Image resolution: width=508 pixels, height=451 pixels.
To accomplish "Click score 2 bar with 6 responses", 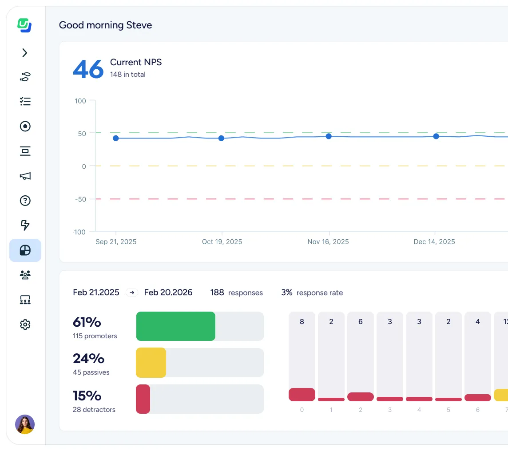I will (361, 356).
